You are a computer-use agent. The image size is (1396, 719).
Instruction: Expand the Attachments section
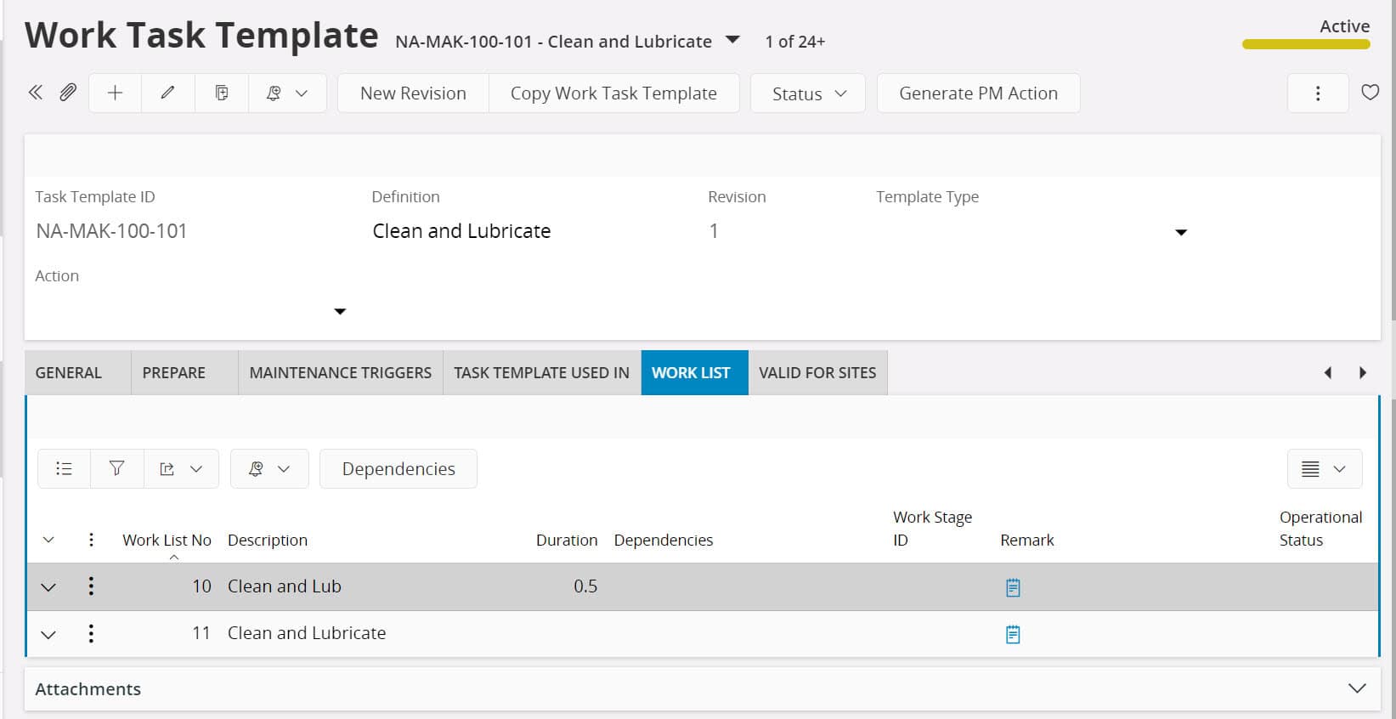(x=1356, y=688)
